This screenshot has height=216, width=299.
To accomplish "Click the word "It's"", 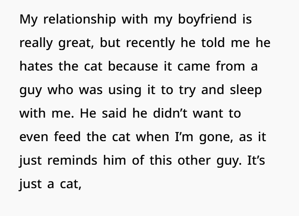I will click(256, 160).
